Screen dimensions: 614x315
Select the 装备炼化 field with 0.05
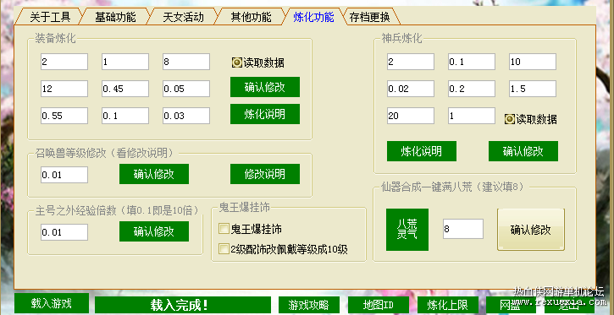186,89
